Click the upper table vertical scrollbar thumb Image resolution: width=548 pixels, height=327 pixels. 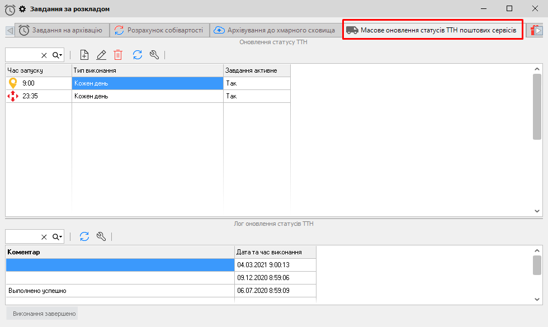click(x=537, y=106)
